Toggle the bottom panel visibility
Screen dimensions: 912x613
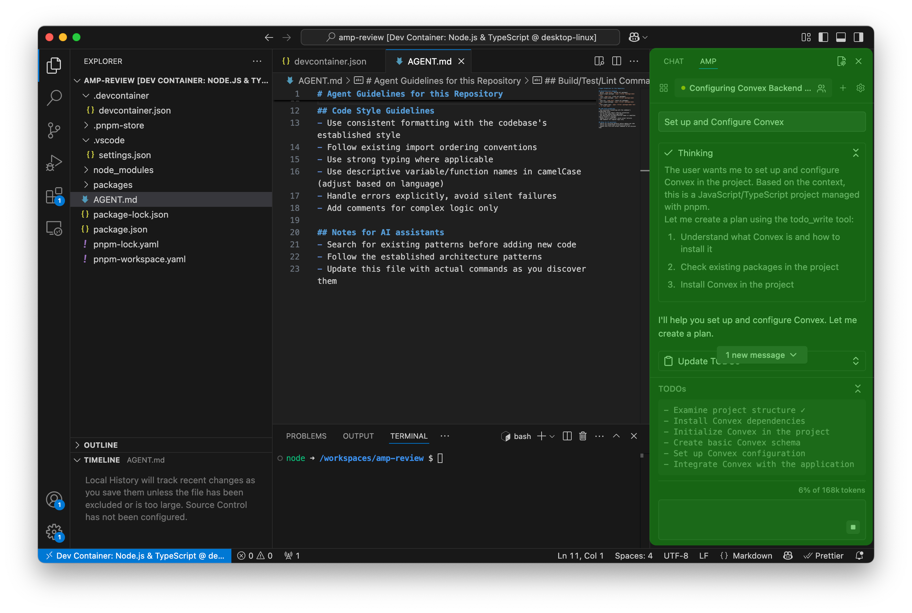pos(841,37)
